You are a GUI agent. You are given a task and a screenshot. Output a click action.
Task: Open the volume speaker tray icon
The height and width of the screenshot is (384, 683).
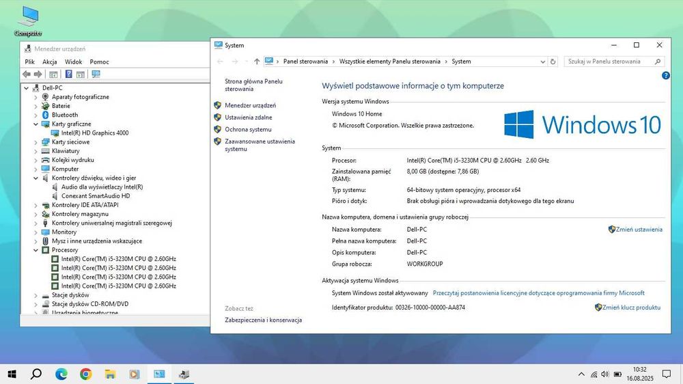pos(605,374)
